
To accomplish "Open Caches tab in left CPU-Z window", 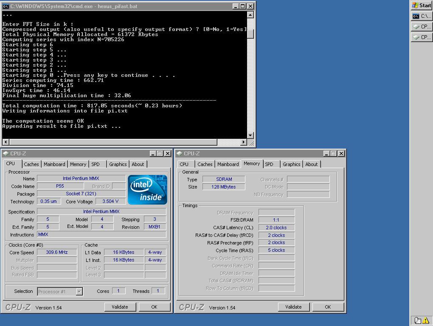I will click(x=31, y=164).
